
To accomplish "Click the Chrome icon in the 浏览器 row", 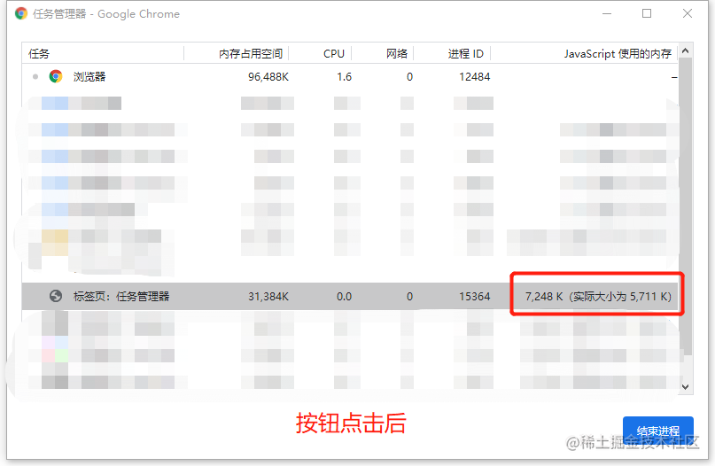I will [56, 76].
